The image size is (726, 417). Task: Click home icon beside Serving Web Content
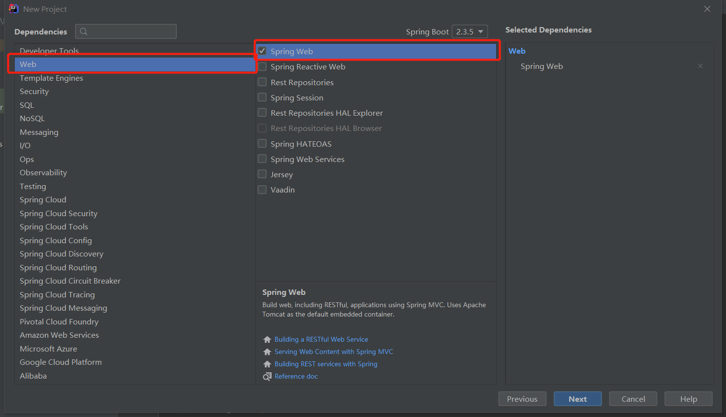267,352
